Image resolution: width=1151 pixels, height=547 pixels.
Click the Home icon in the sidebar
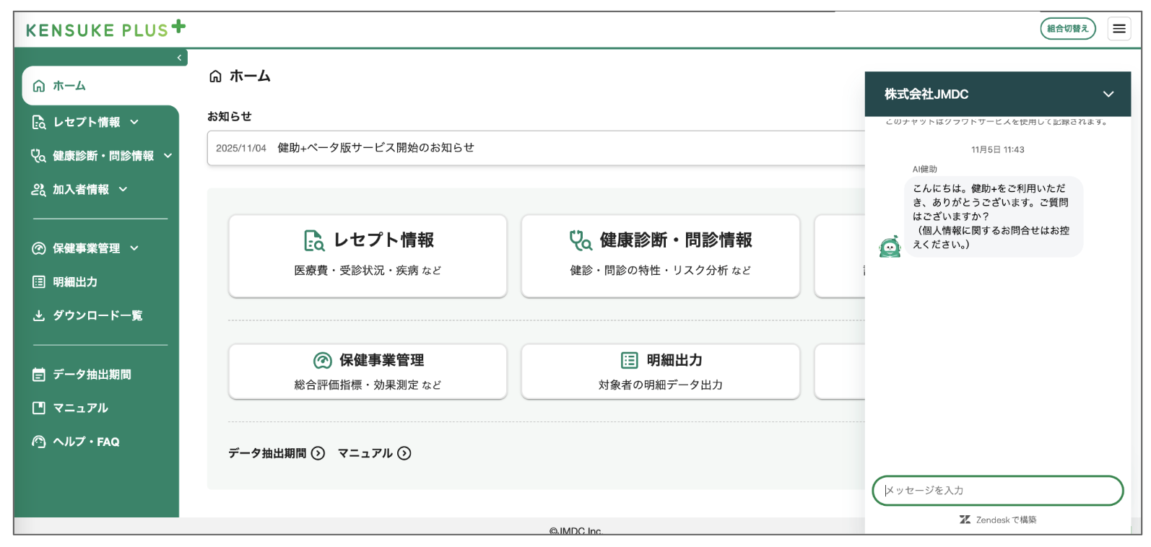pos(39,86)
